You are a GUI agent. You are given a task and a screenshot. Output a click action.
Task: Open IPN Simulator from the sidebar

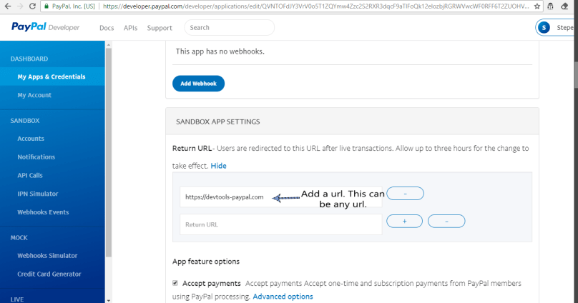[38, 194]
